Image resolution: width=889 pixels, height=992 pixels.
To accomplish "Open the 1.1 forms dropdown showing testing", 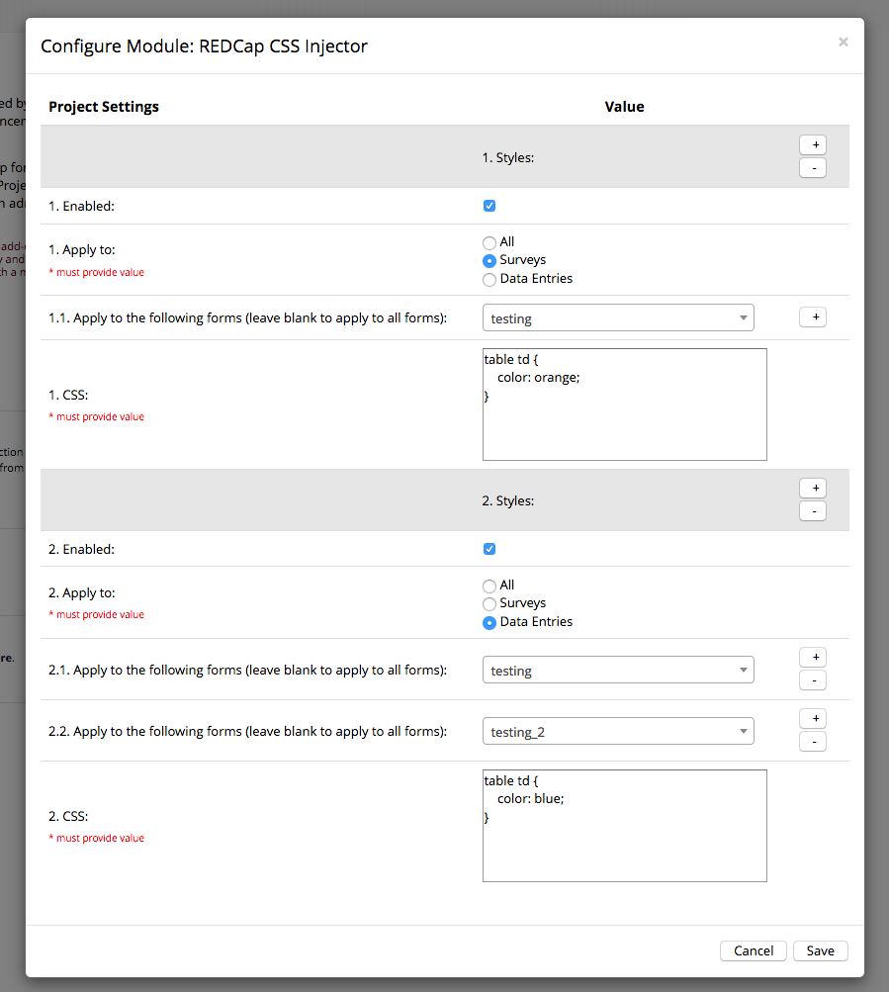I will 618,317.
